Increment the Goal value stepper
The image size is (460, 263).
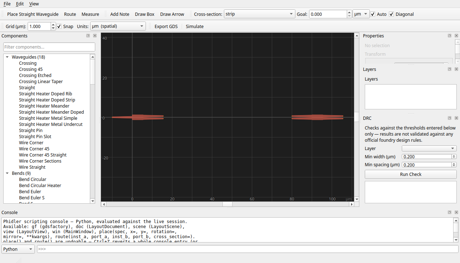point(349,12)
